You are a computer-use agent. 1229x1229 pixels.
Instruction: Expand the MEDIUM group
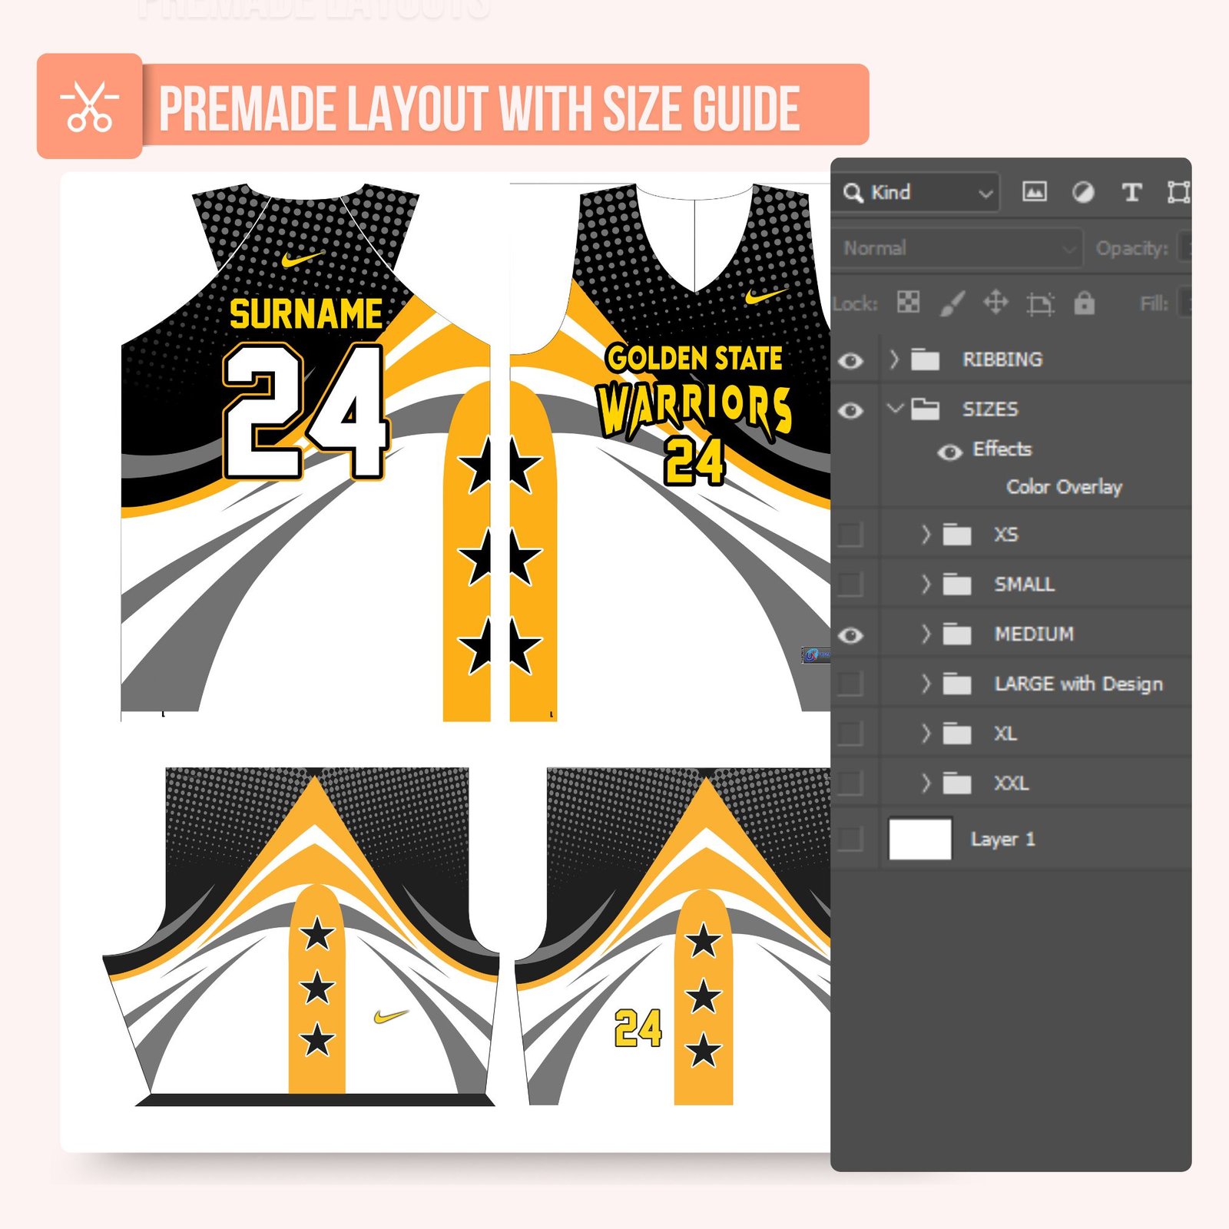pos(926,634)
